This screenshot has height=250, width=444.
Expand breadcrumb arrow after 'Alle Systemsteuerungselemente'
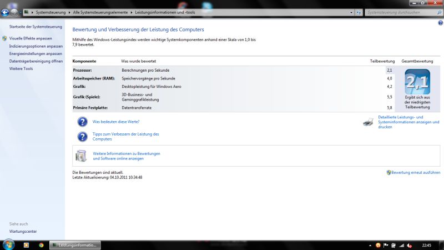point(132,12)
